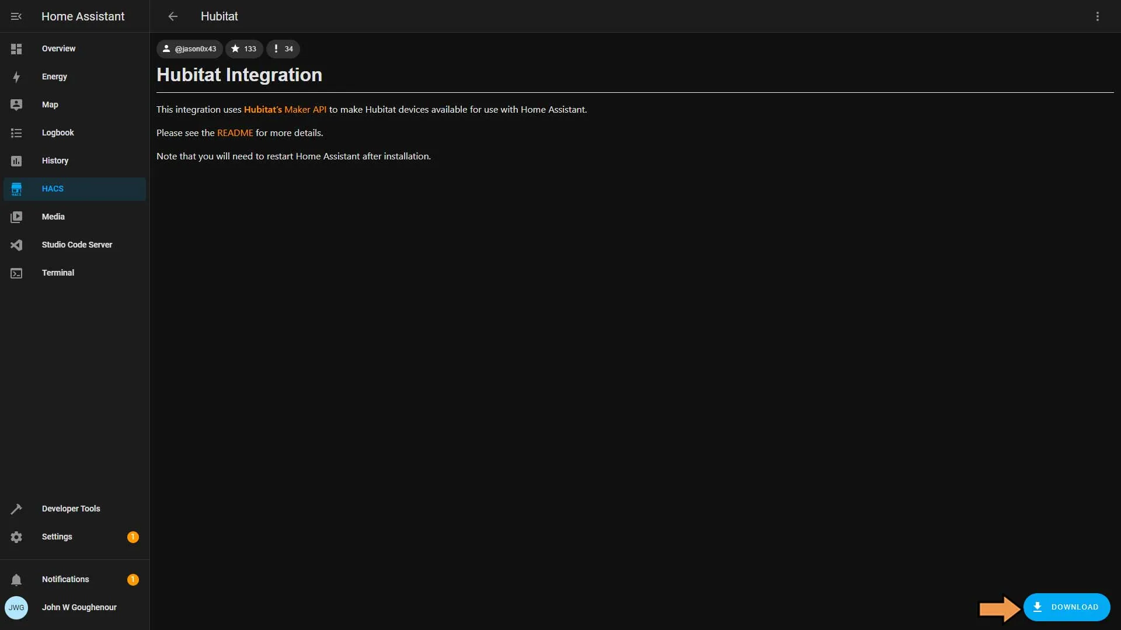Select Media in the sidebar
Viewport: 1121px width, 630px height.
[x=75, y=217]
